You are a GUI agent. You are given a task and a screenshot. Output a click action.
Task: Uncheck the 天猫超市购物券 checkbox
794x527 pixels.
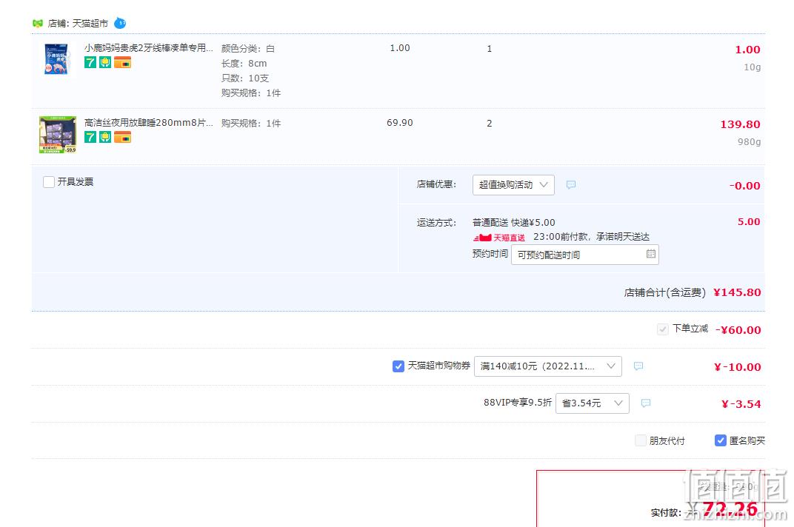pos(398,366)
